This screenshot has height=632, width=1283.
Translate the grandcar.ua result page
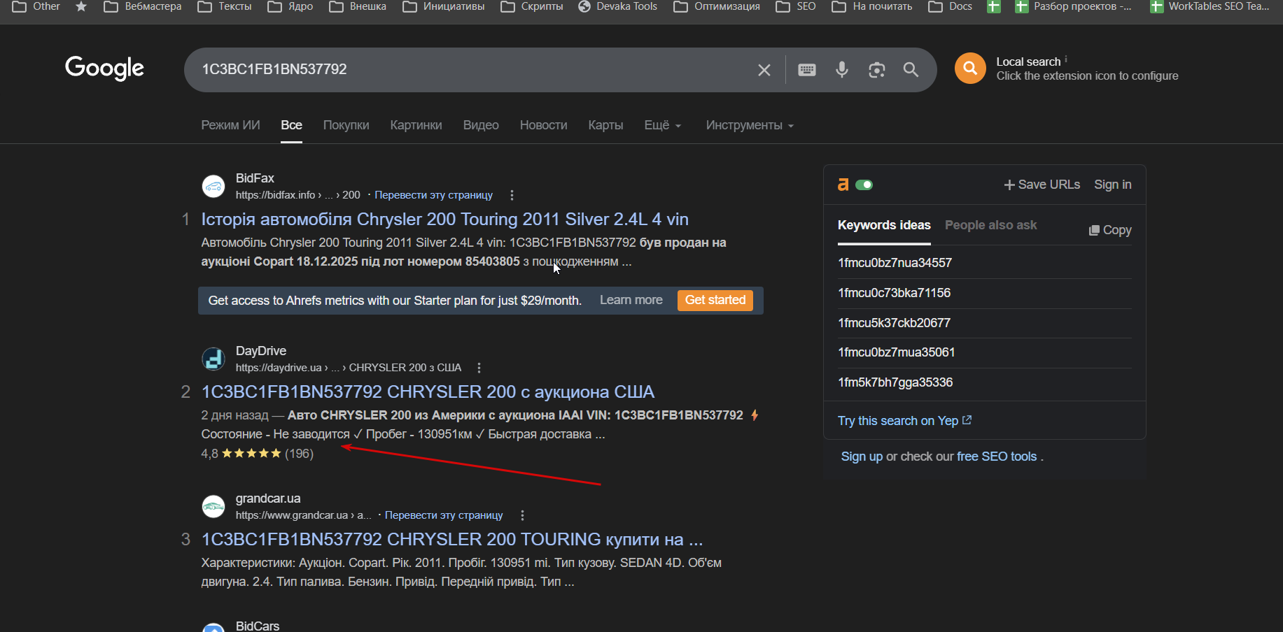[444, 515]
